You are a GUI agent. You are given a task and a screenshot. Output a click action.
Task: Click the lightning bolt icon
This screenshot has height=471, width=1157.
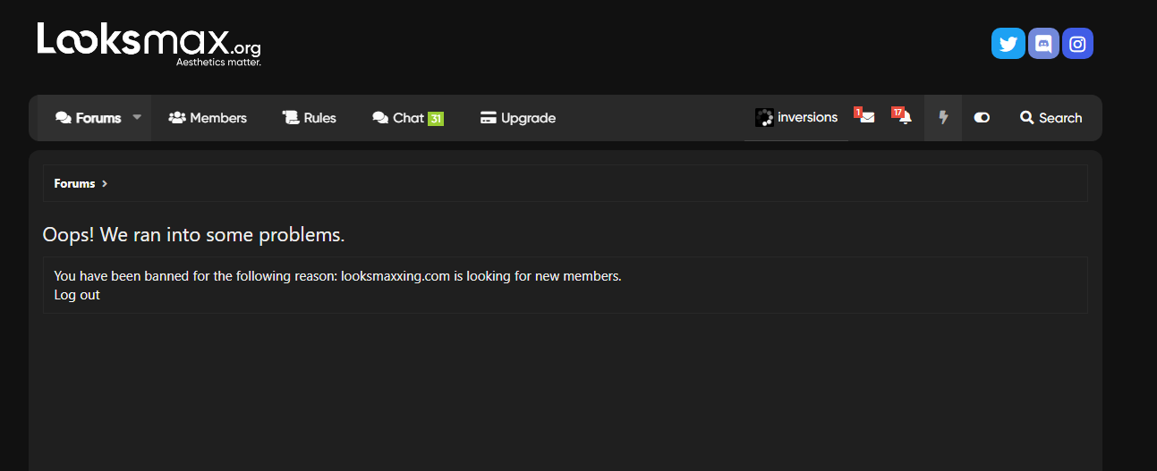[943, 118]
